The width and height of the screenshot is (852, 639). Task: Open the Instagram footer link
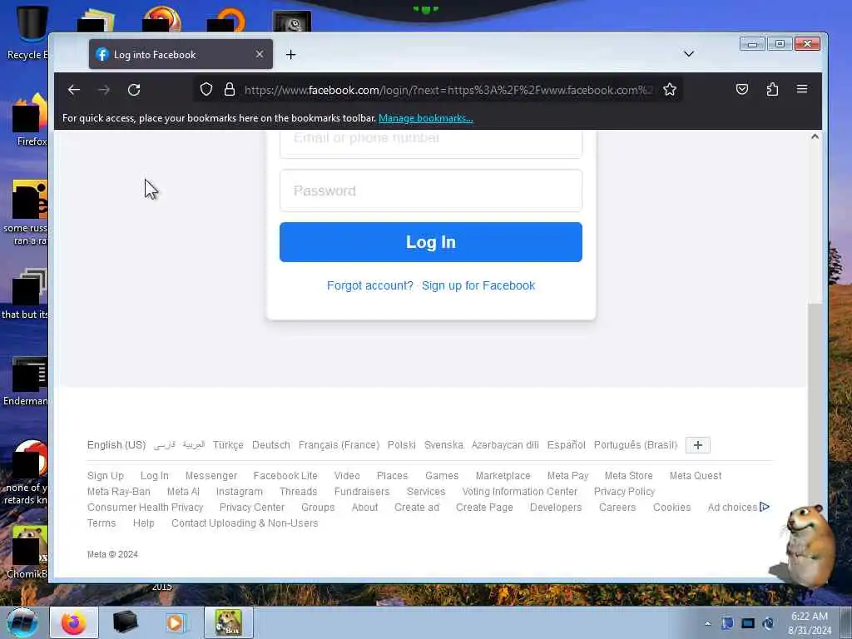coord(239,492)
